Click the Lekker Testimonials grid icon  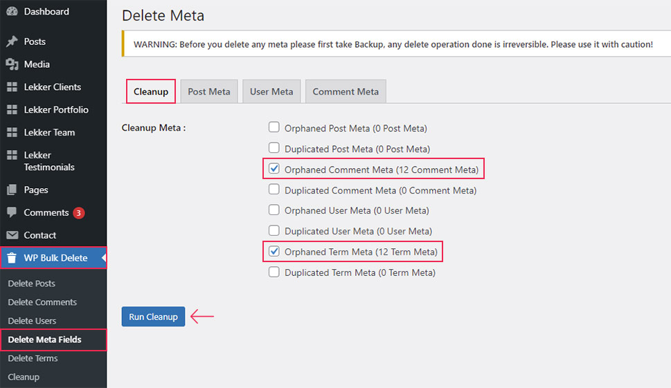coord(12,155)
